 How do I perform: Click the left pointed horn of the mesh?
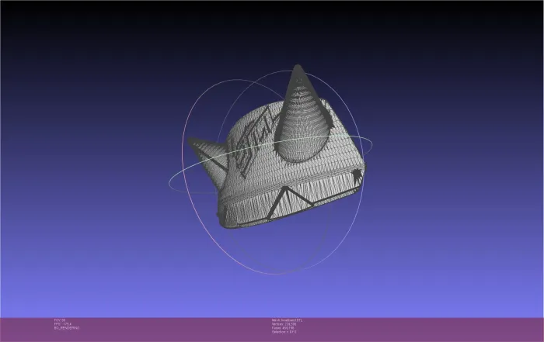pos(193,142)
